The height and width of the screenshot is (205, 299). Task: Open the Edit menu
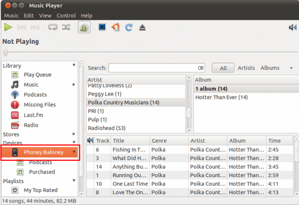coord(29,15)
